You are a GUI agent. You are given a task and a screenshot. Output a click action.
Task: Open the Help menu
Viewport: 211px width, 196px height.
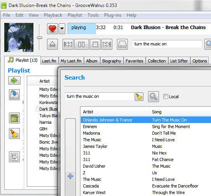coord(131,15)
